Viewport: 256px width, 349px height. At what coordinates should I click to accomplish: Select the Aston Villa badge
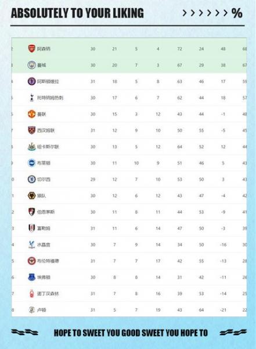pyautogui.click(x=31, y=81)
